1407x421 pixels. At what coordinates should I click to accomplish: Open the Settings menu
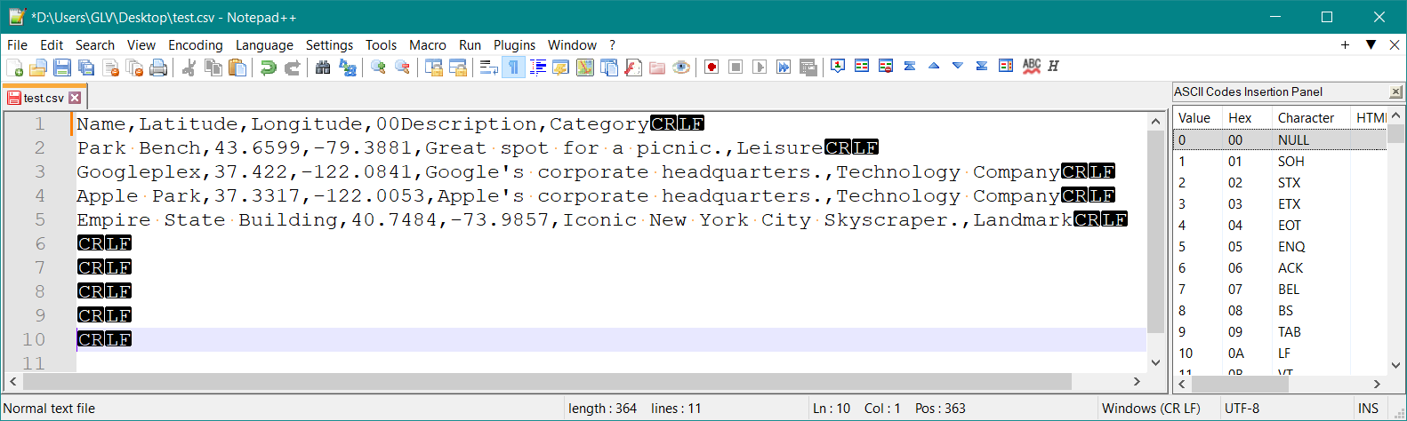click(x=329, y=45)
